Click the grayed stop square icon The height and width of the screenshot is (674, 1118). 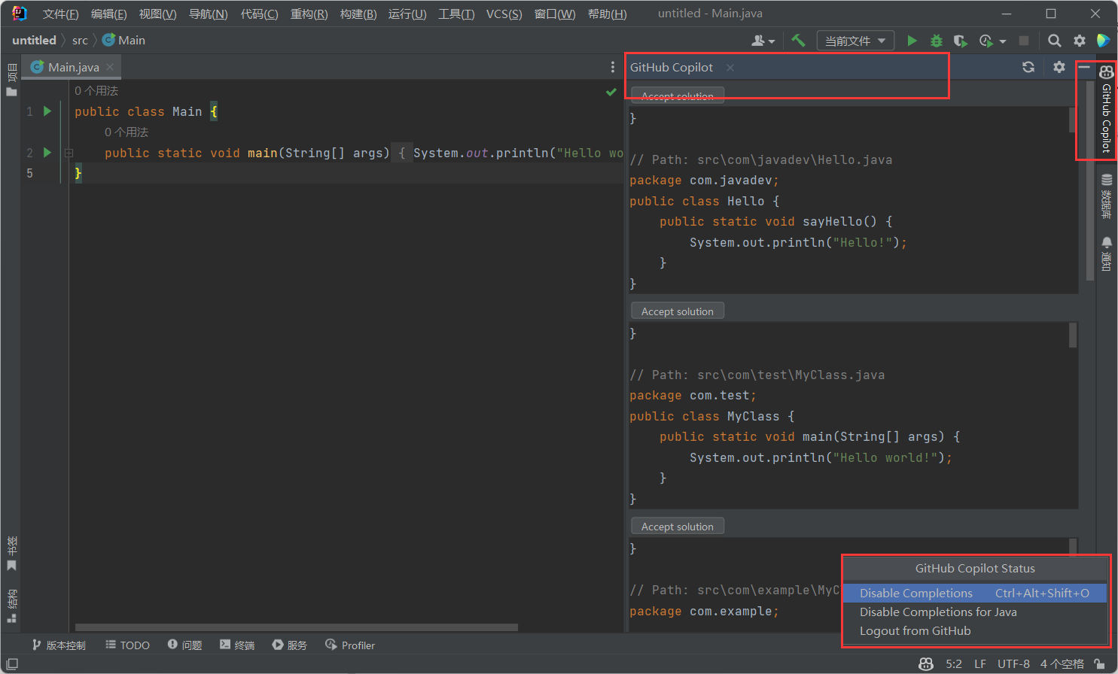[x=1024, y=41]
